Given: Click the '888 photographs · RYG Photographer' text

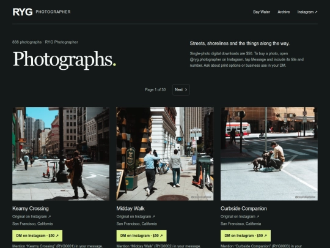Looking at the screenshot, I should (45, 42).
